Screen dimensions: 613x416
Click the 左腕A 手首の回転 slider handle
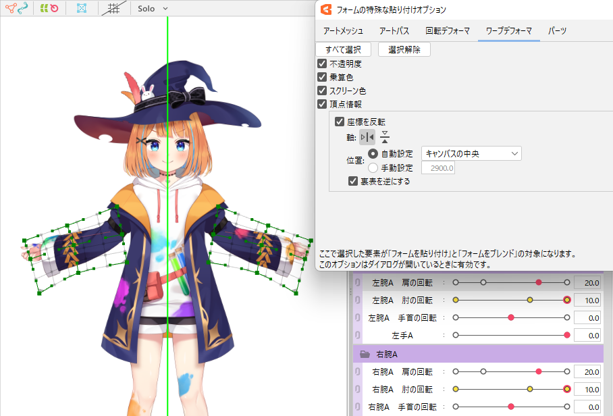click(511, 317)
